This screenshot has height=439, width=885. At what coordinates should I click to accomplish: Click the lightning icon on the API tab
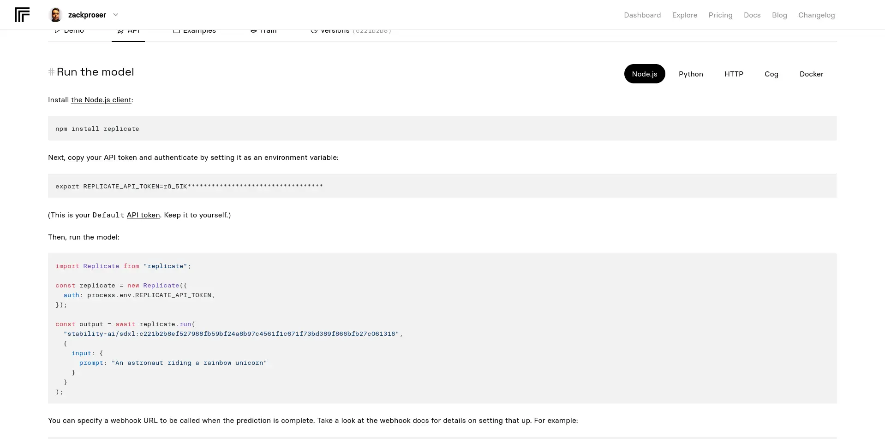click(x=120, y=30)
